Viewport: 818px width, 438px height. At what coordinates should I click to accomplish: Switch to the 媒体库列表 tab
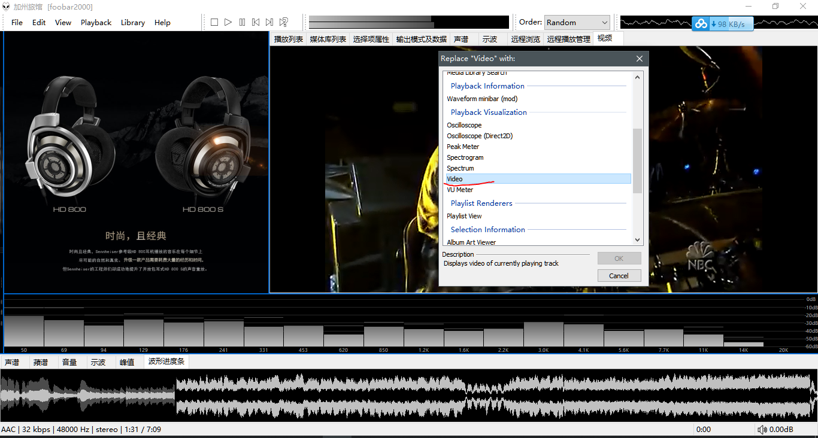pos(328,39)
